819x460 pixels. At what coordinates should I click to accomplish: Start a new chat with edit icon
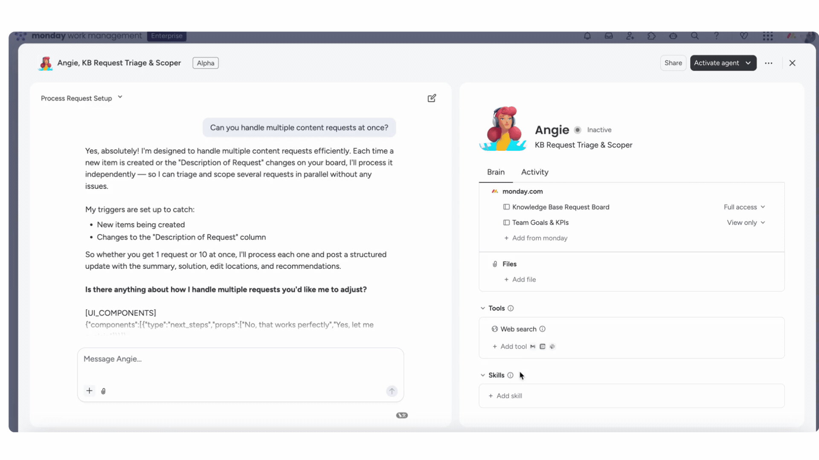point(432,98)
